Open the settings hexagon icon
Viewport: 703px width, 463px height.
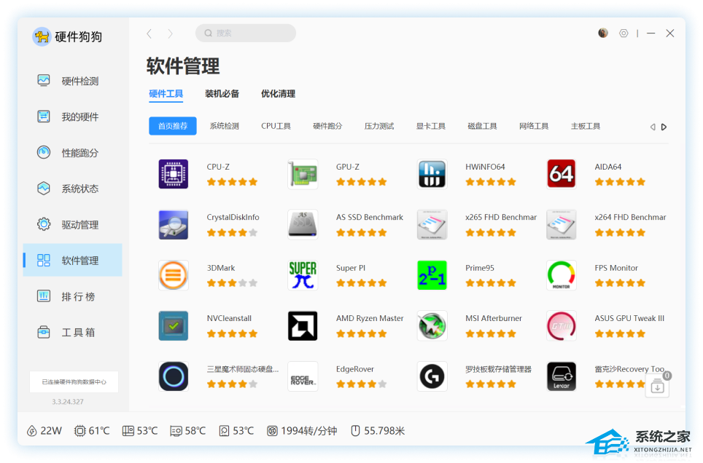pyautogui.click(x=624, y=33)
